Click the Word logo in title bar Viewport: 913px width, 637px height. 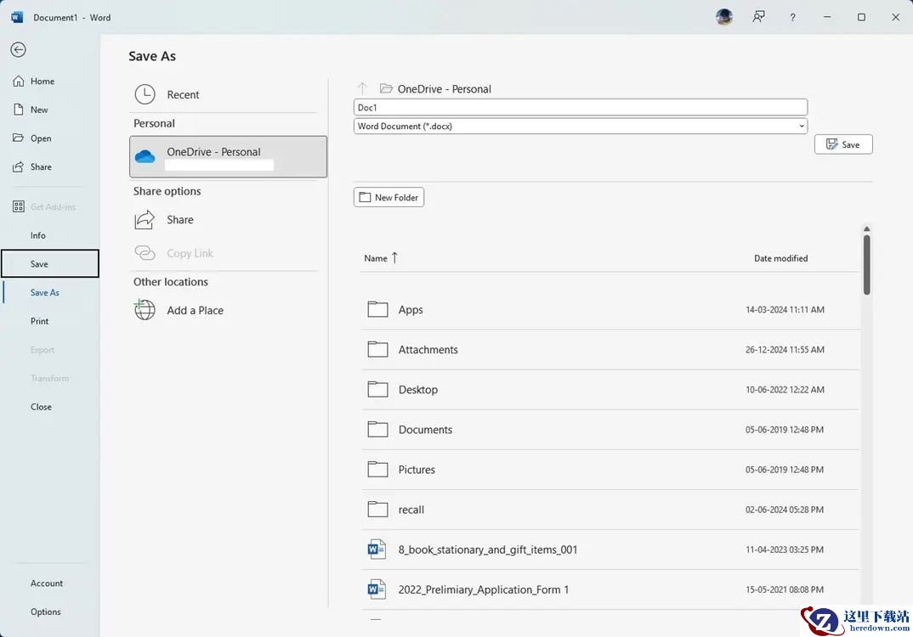pyautogui.click(x=17, y=17)
